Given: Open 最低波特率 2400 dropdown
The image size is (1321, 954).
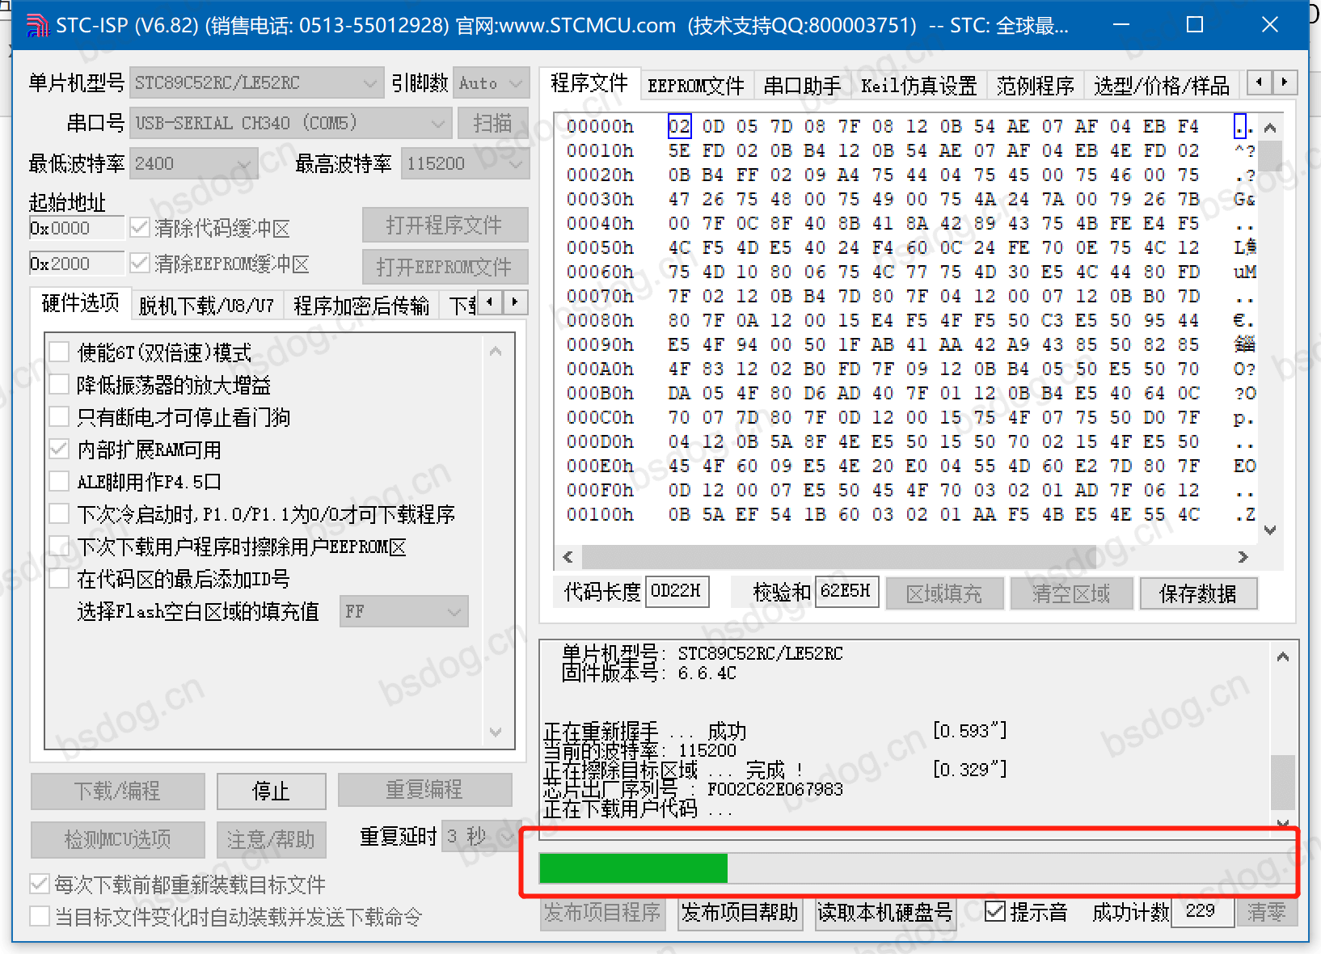Looking at the screenshot, I should (193, 163).
